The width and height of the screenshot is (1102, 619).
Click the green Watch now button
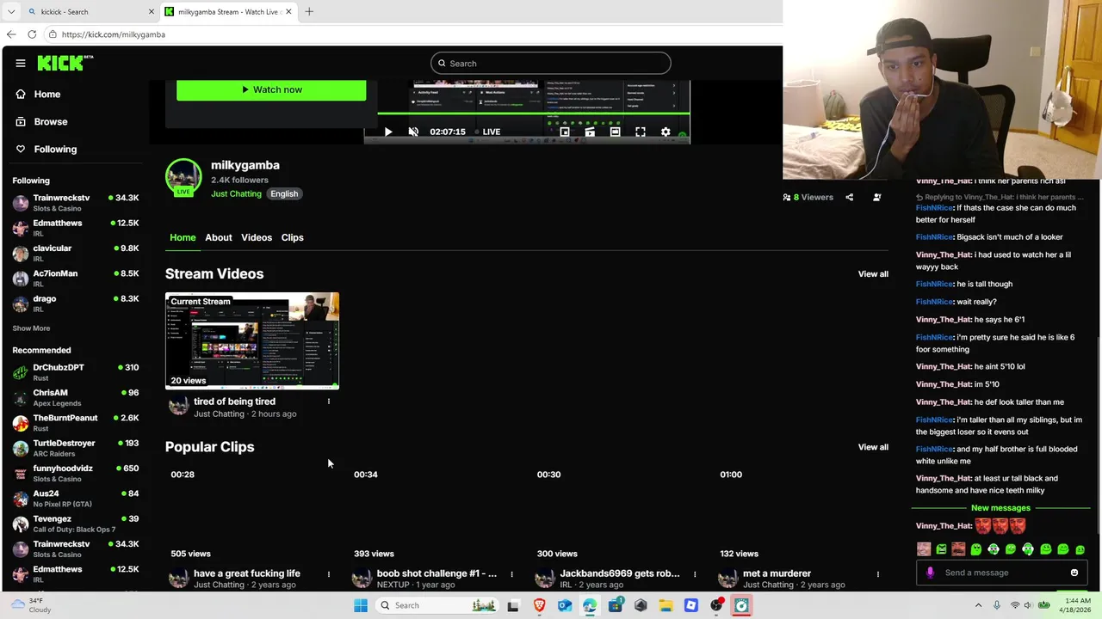tap(271, 89)
